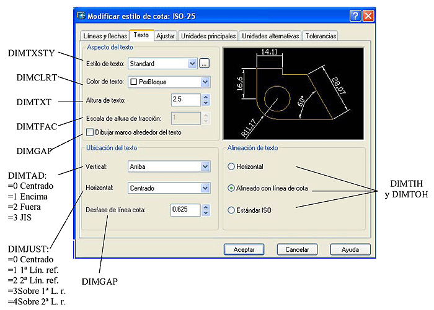Increase Desfase de línea cota value
Viewport: 434px width, 310px height.
[x=206, y=207]
